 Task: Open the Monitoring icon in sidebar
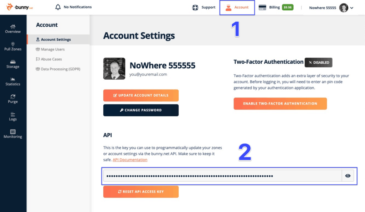point(13,132)
